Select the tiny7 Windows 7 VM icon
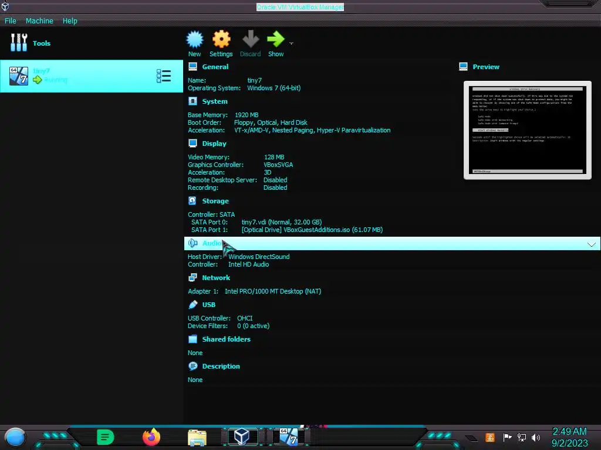The width and height of the screenshot is (601, 450). [x=19, y=76]
